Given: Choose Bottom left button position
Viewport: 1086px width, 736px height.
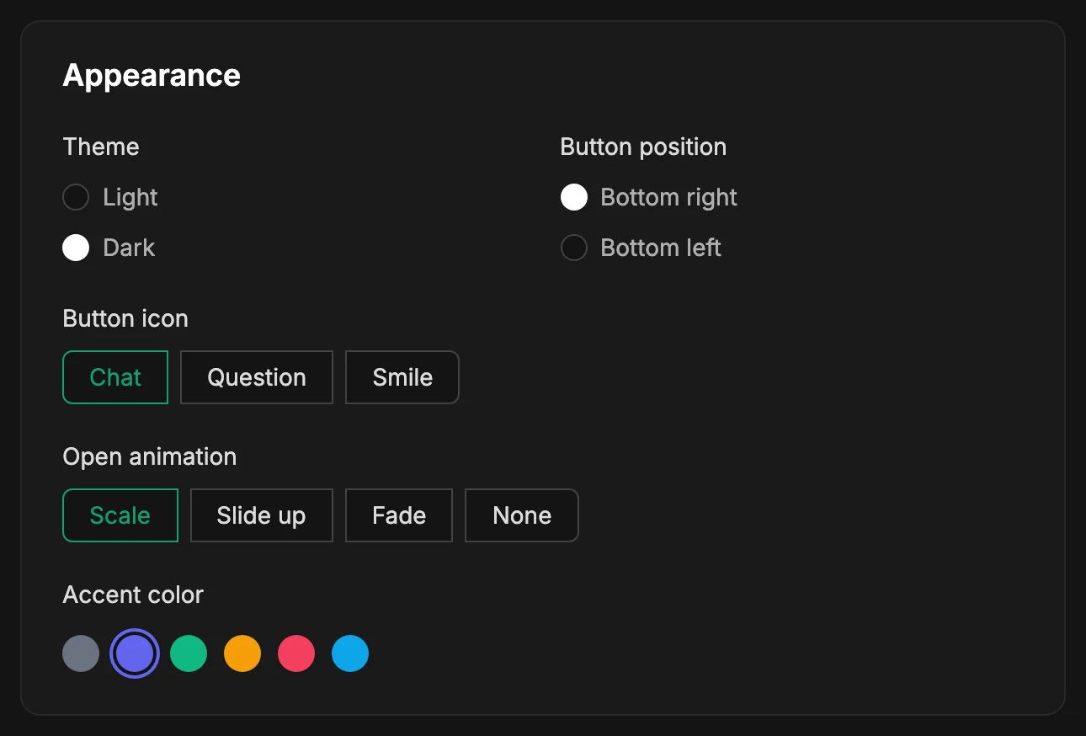Looking at the screenshot, I should [574, 248].
